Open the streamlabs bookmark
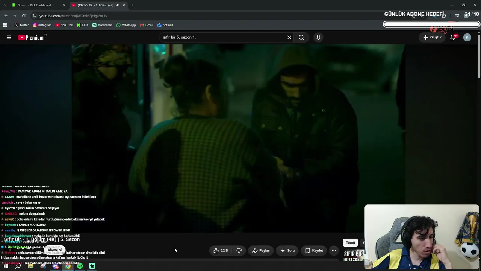481x271 pixels. tap(102, 25)
